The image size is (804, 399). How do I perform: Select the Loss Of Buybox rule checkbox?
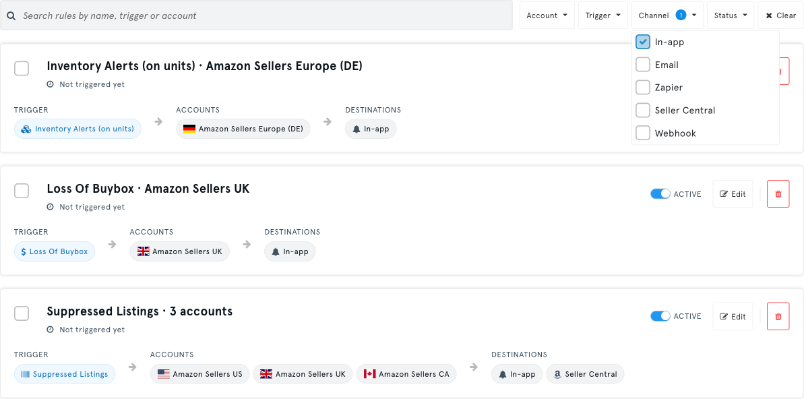pyautogui.click(x=22, y=191)
